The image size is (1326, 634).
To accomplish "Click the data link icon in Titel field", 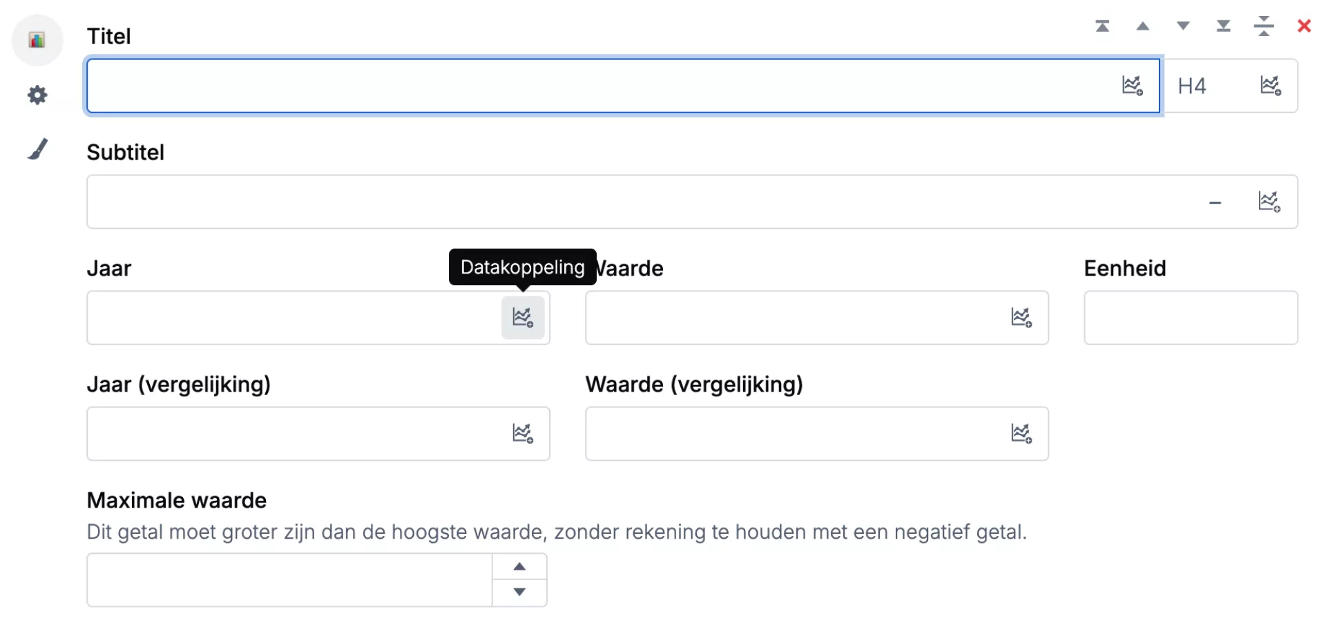I will [x=1132, y=86].
